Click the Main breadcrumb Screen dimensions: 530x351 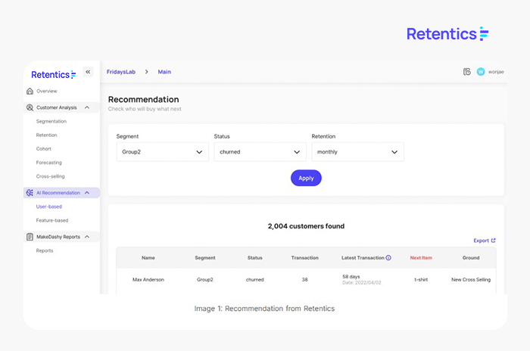(x=164, y=72)
